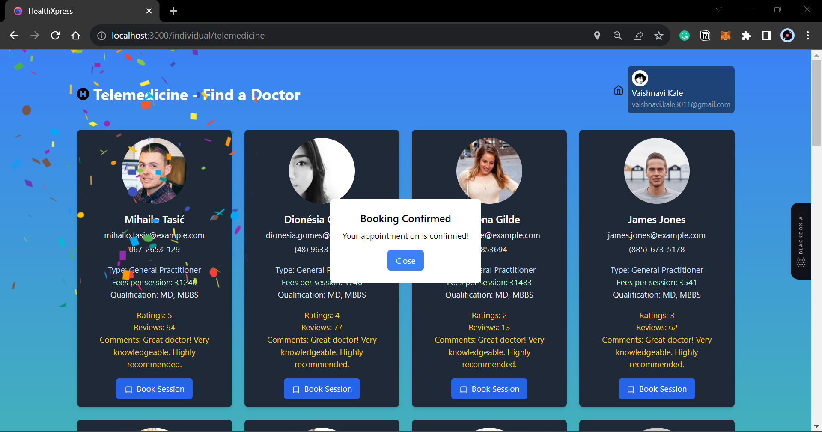Open the Blackbox AI side widget
Viewport: 822px width, 432px height.
pos(801,241)
